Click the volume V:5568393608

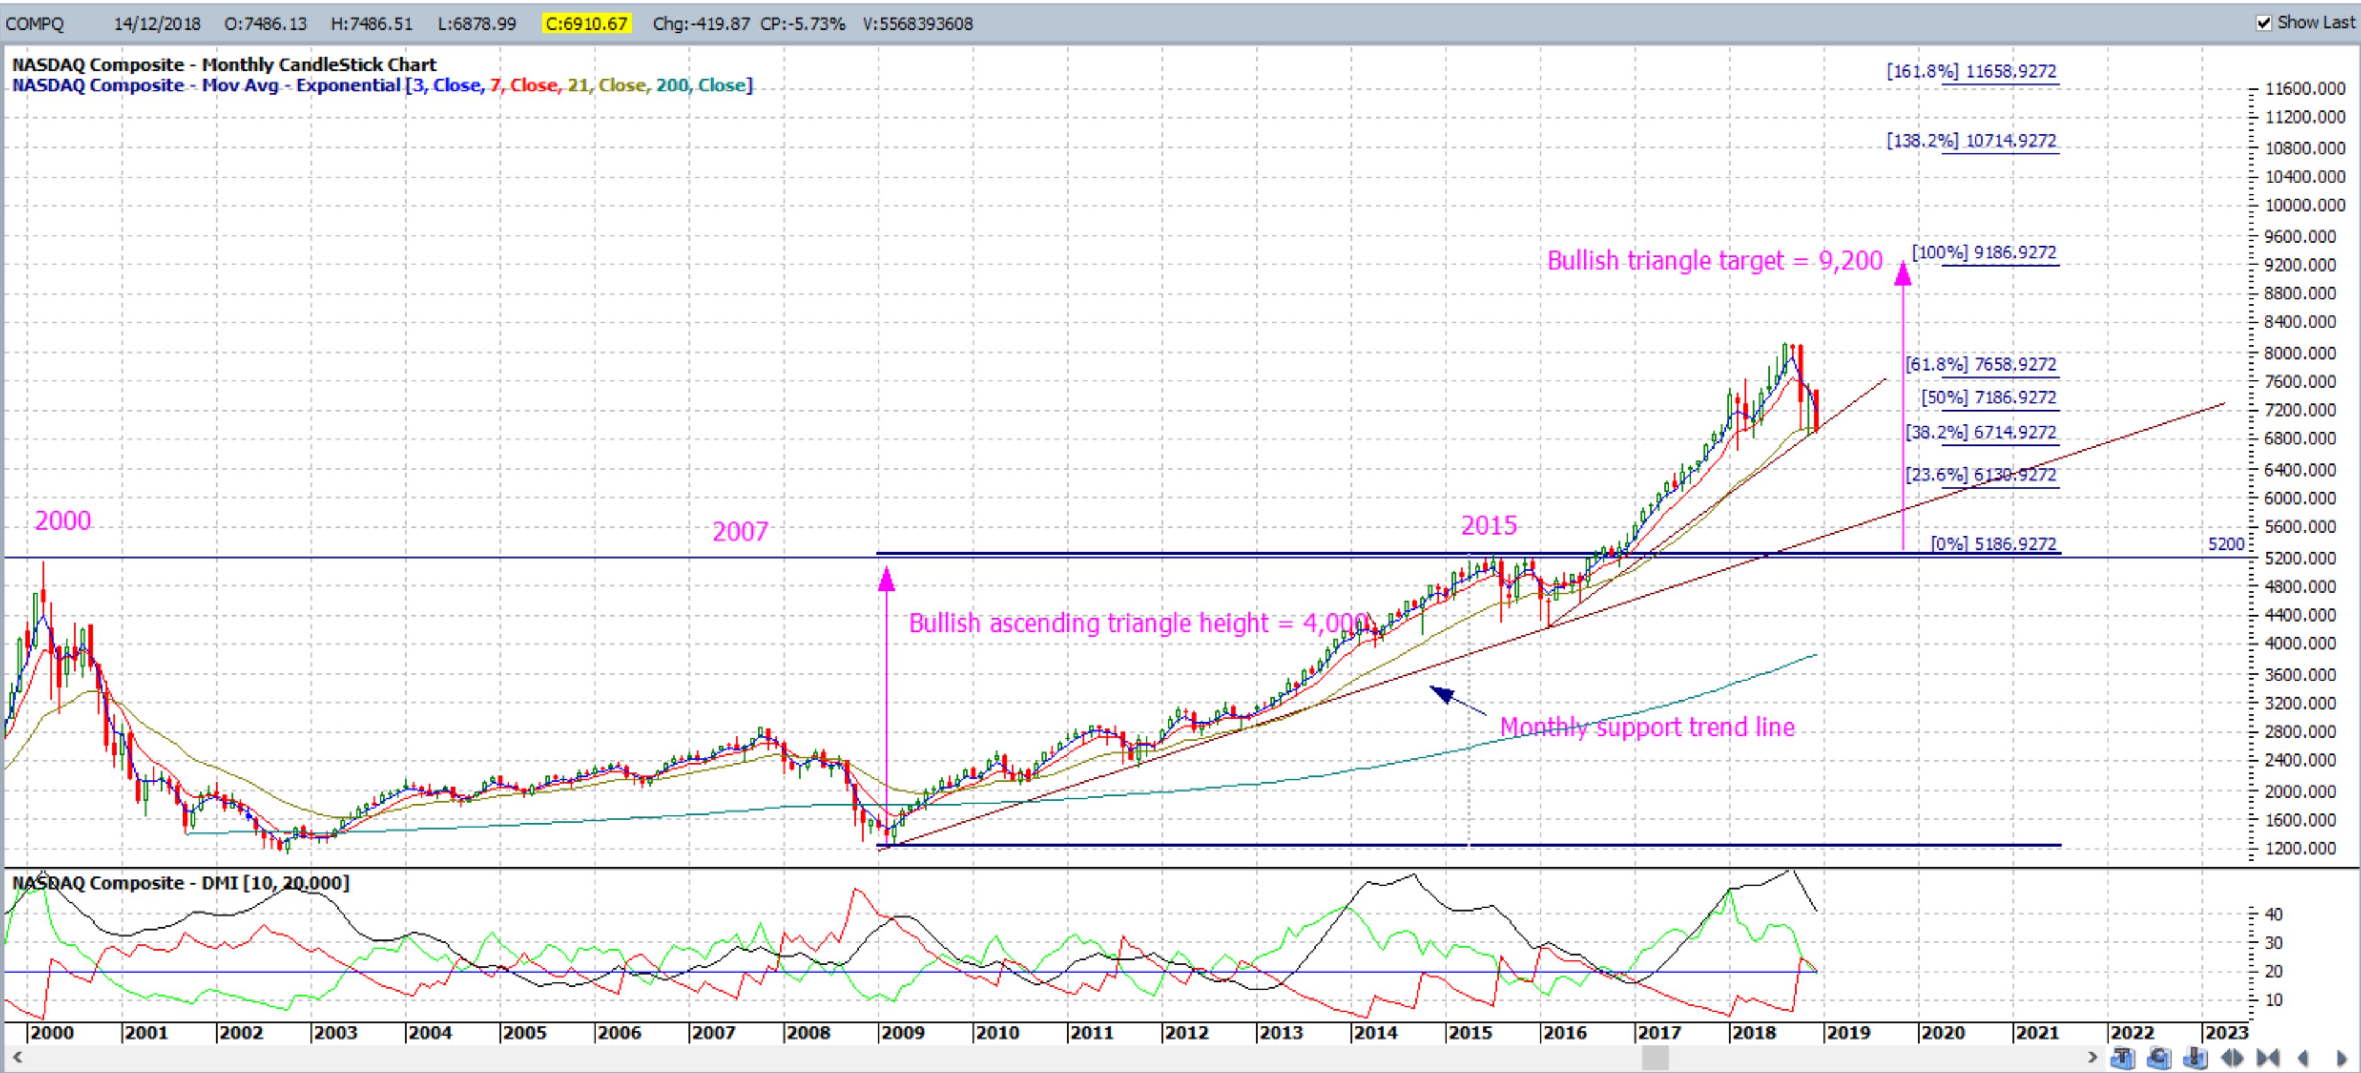click(x=917, y=24)
